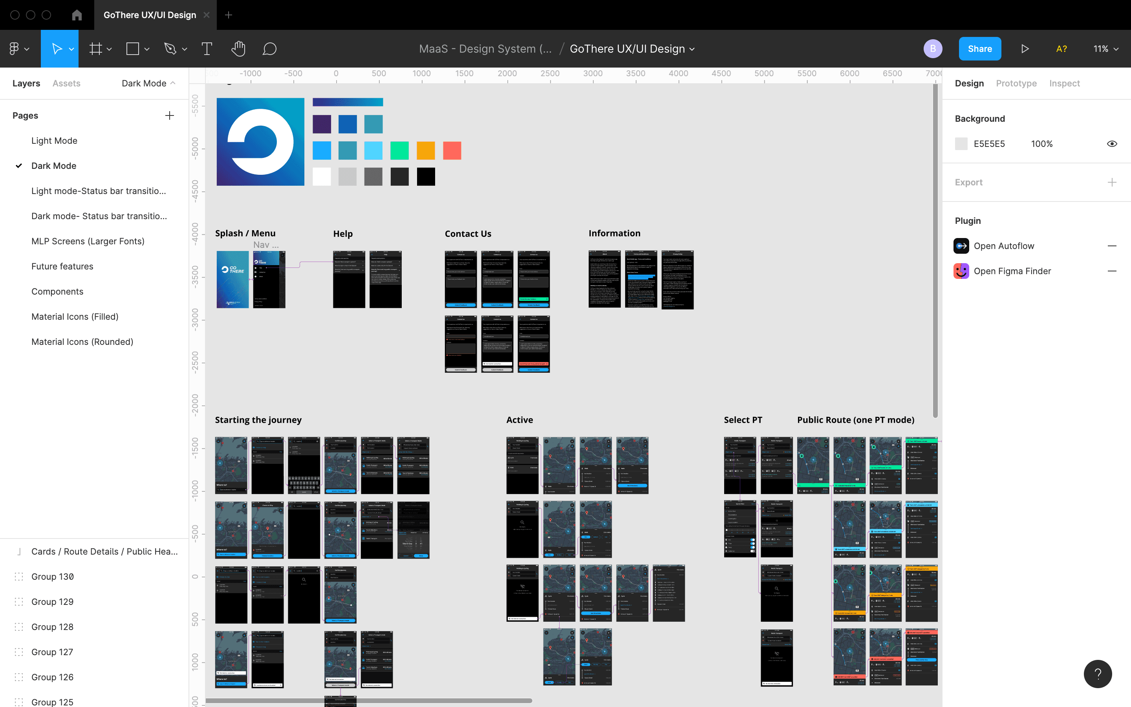
Task: Select the Contact Us section label
Action: (468, 234)
